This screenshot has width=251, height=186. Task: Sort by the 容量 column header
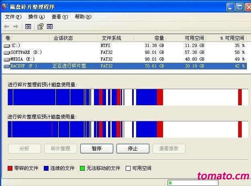pyautogui.click(x=150, y=38)
